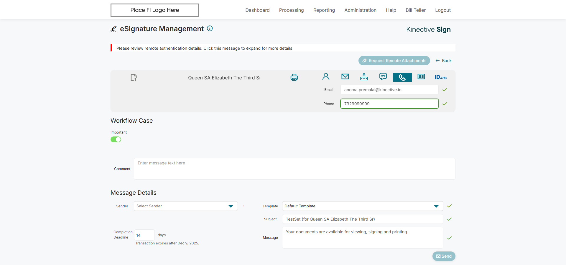
Task: Open the Select Sender dropdown
Action: pos(186,206)
